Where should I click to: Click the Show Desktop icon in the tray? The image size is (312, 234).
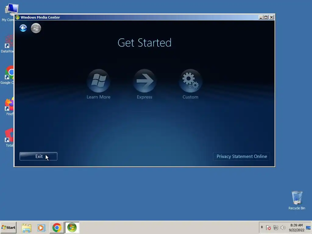(x=308, y=228)
